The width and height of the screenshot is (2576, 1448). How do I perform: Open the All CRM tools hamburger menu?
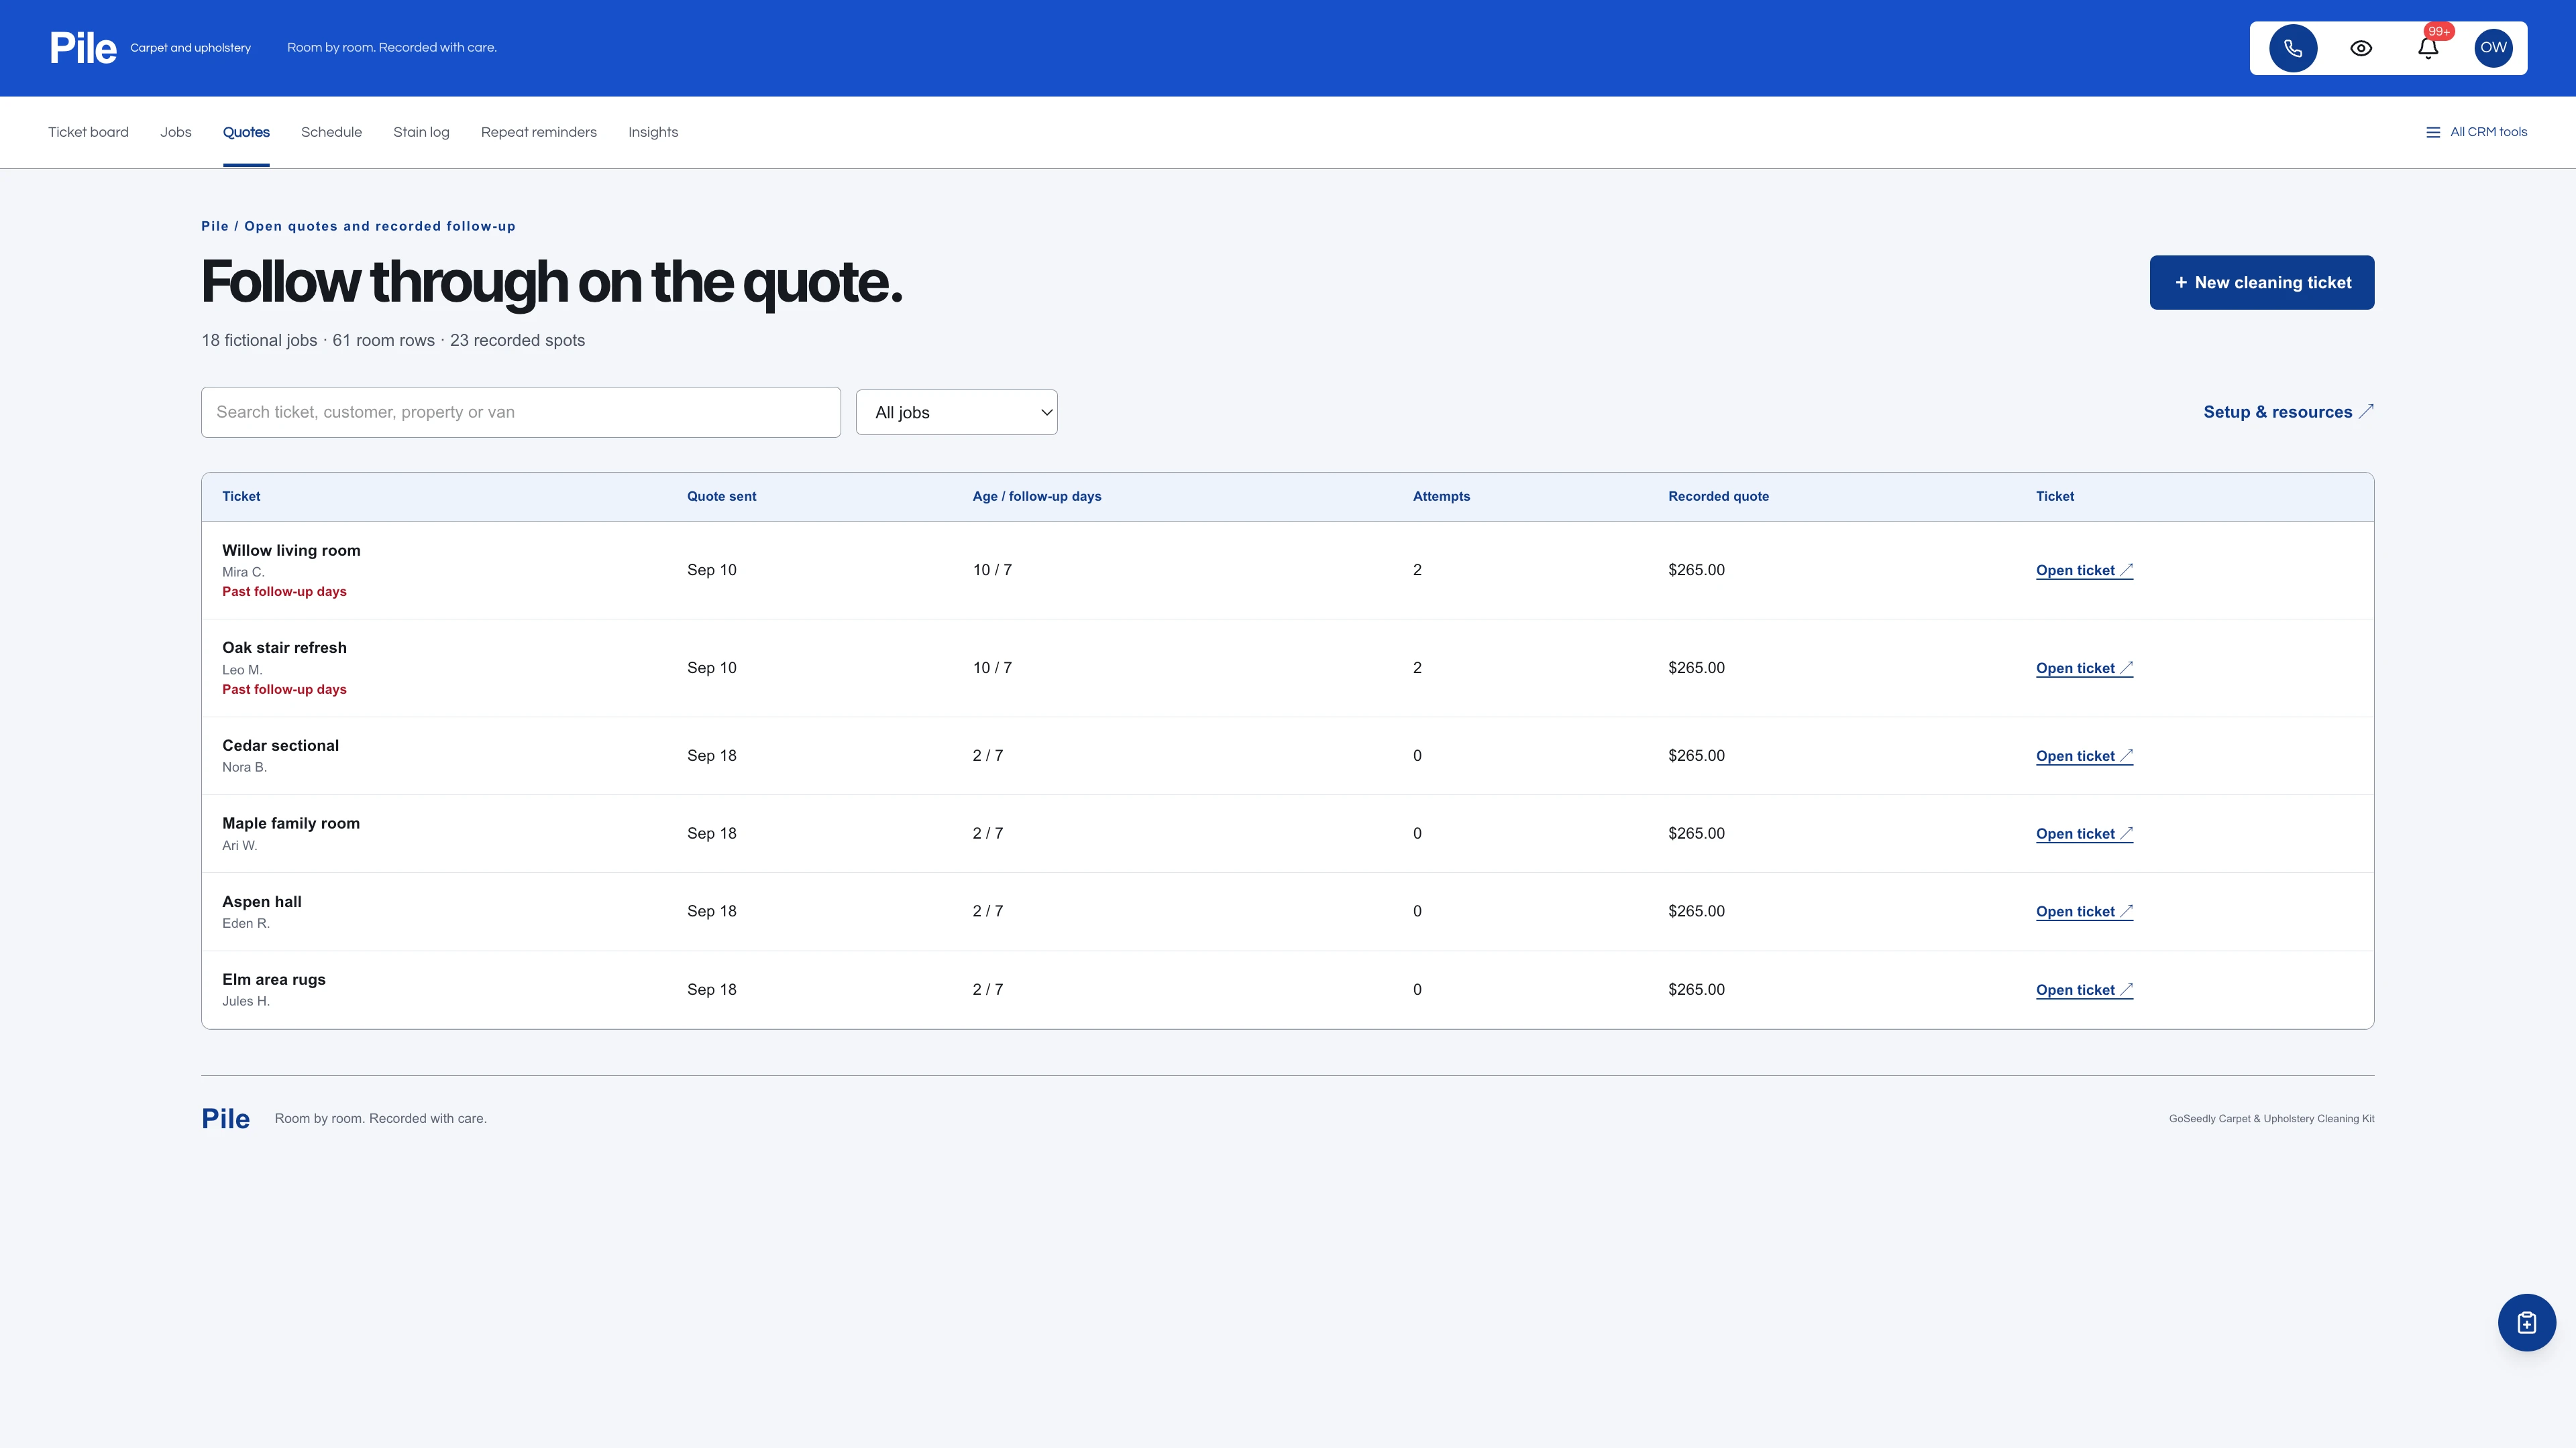point(2476,132)
